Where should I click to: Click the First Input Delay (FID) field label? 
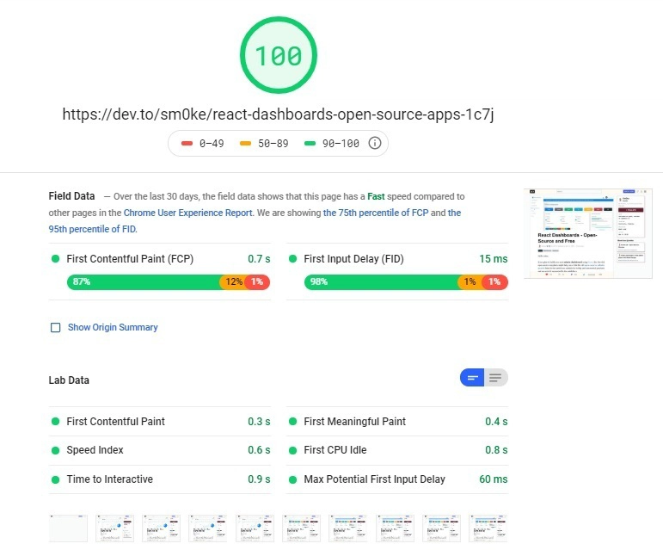click(x=354, y=259)
